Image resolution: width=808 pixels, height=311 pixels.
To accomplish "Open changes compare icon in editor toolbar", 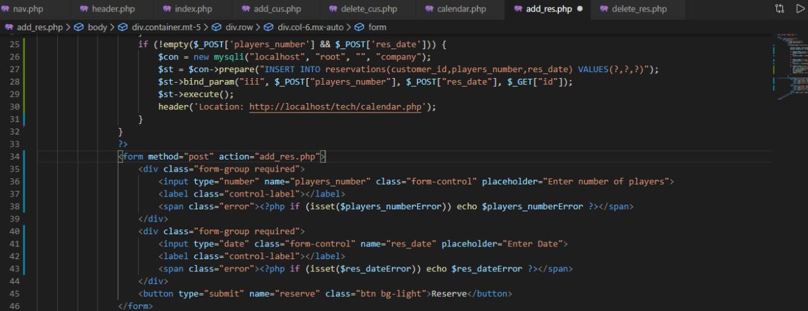I will [x=780, y=9].
